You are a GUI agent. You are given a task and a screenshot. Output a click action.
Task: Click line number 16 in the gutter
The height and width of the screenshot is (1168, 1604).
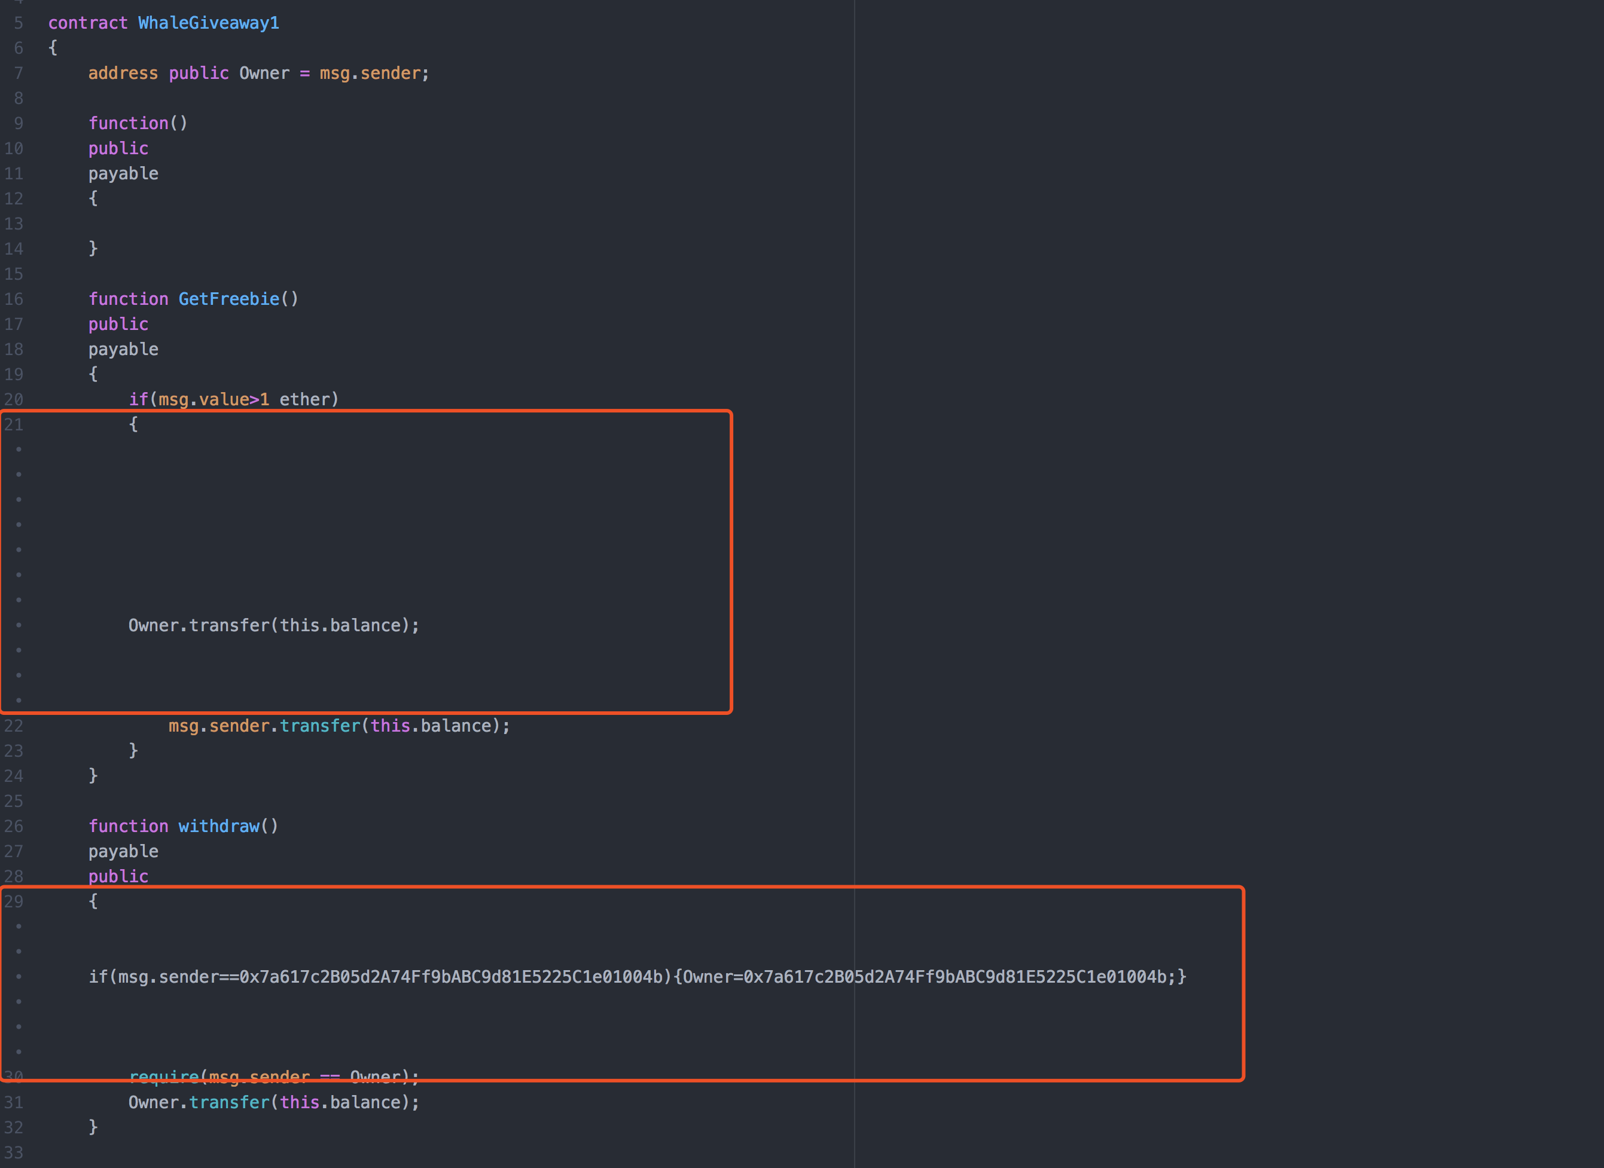tap(13, 299)
